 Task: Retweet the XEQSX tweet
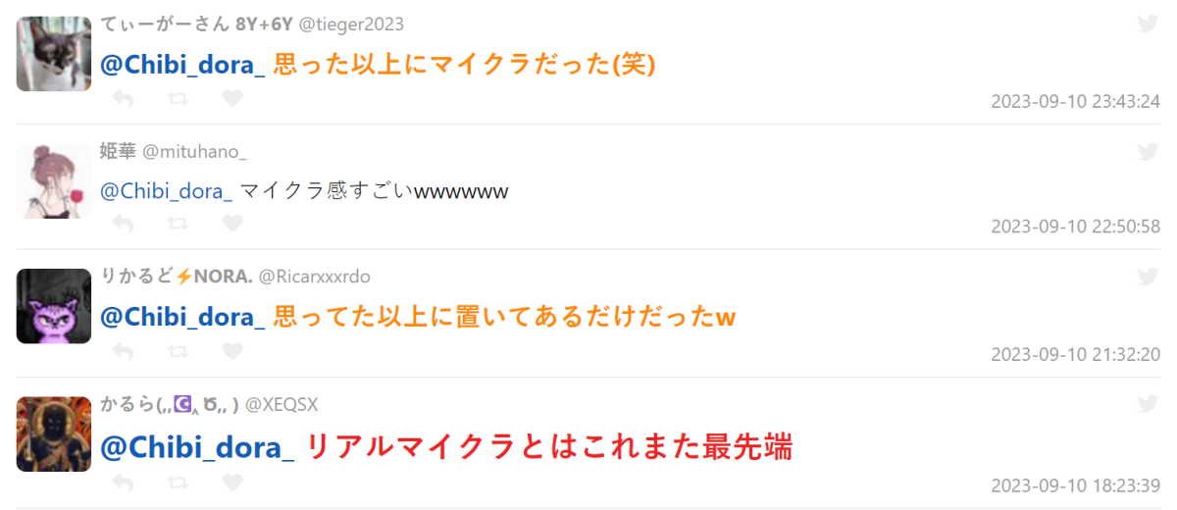point(178,483)
